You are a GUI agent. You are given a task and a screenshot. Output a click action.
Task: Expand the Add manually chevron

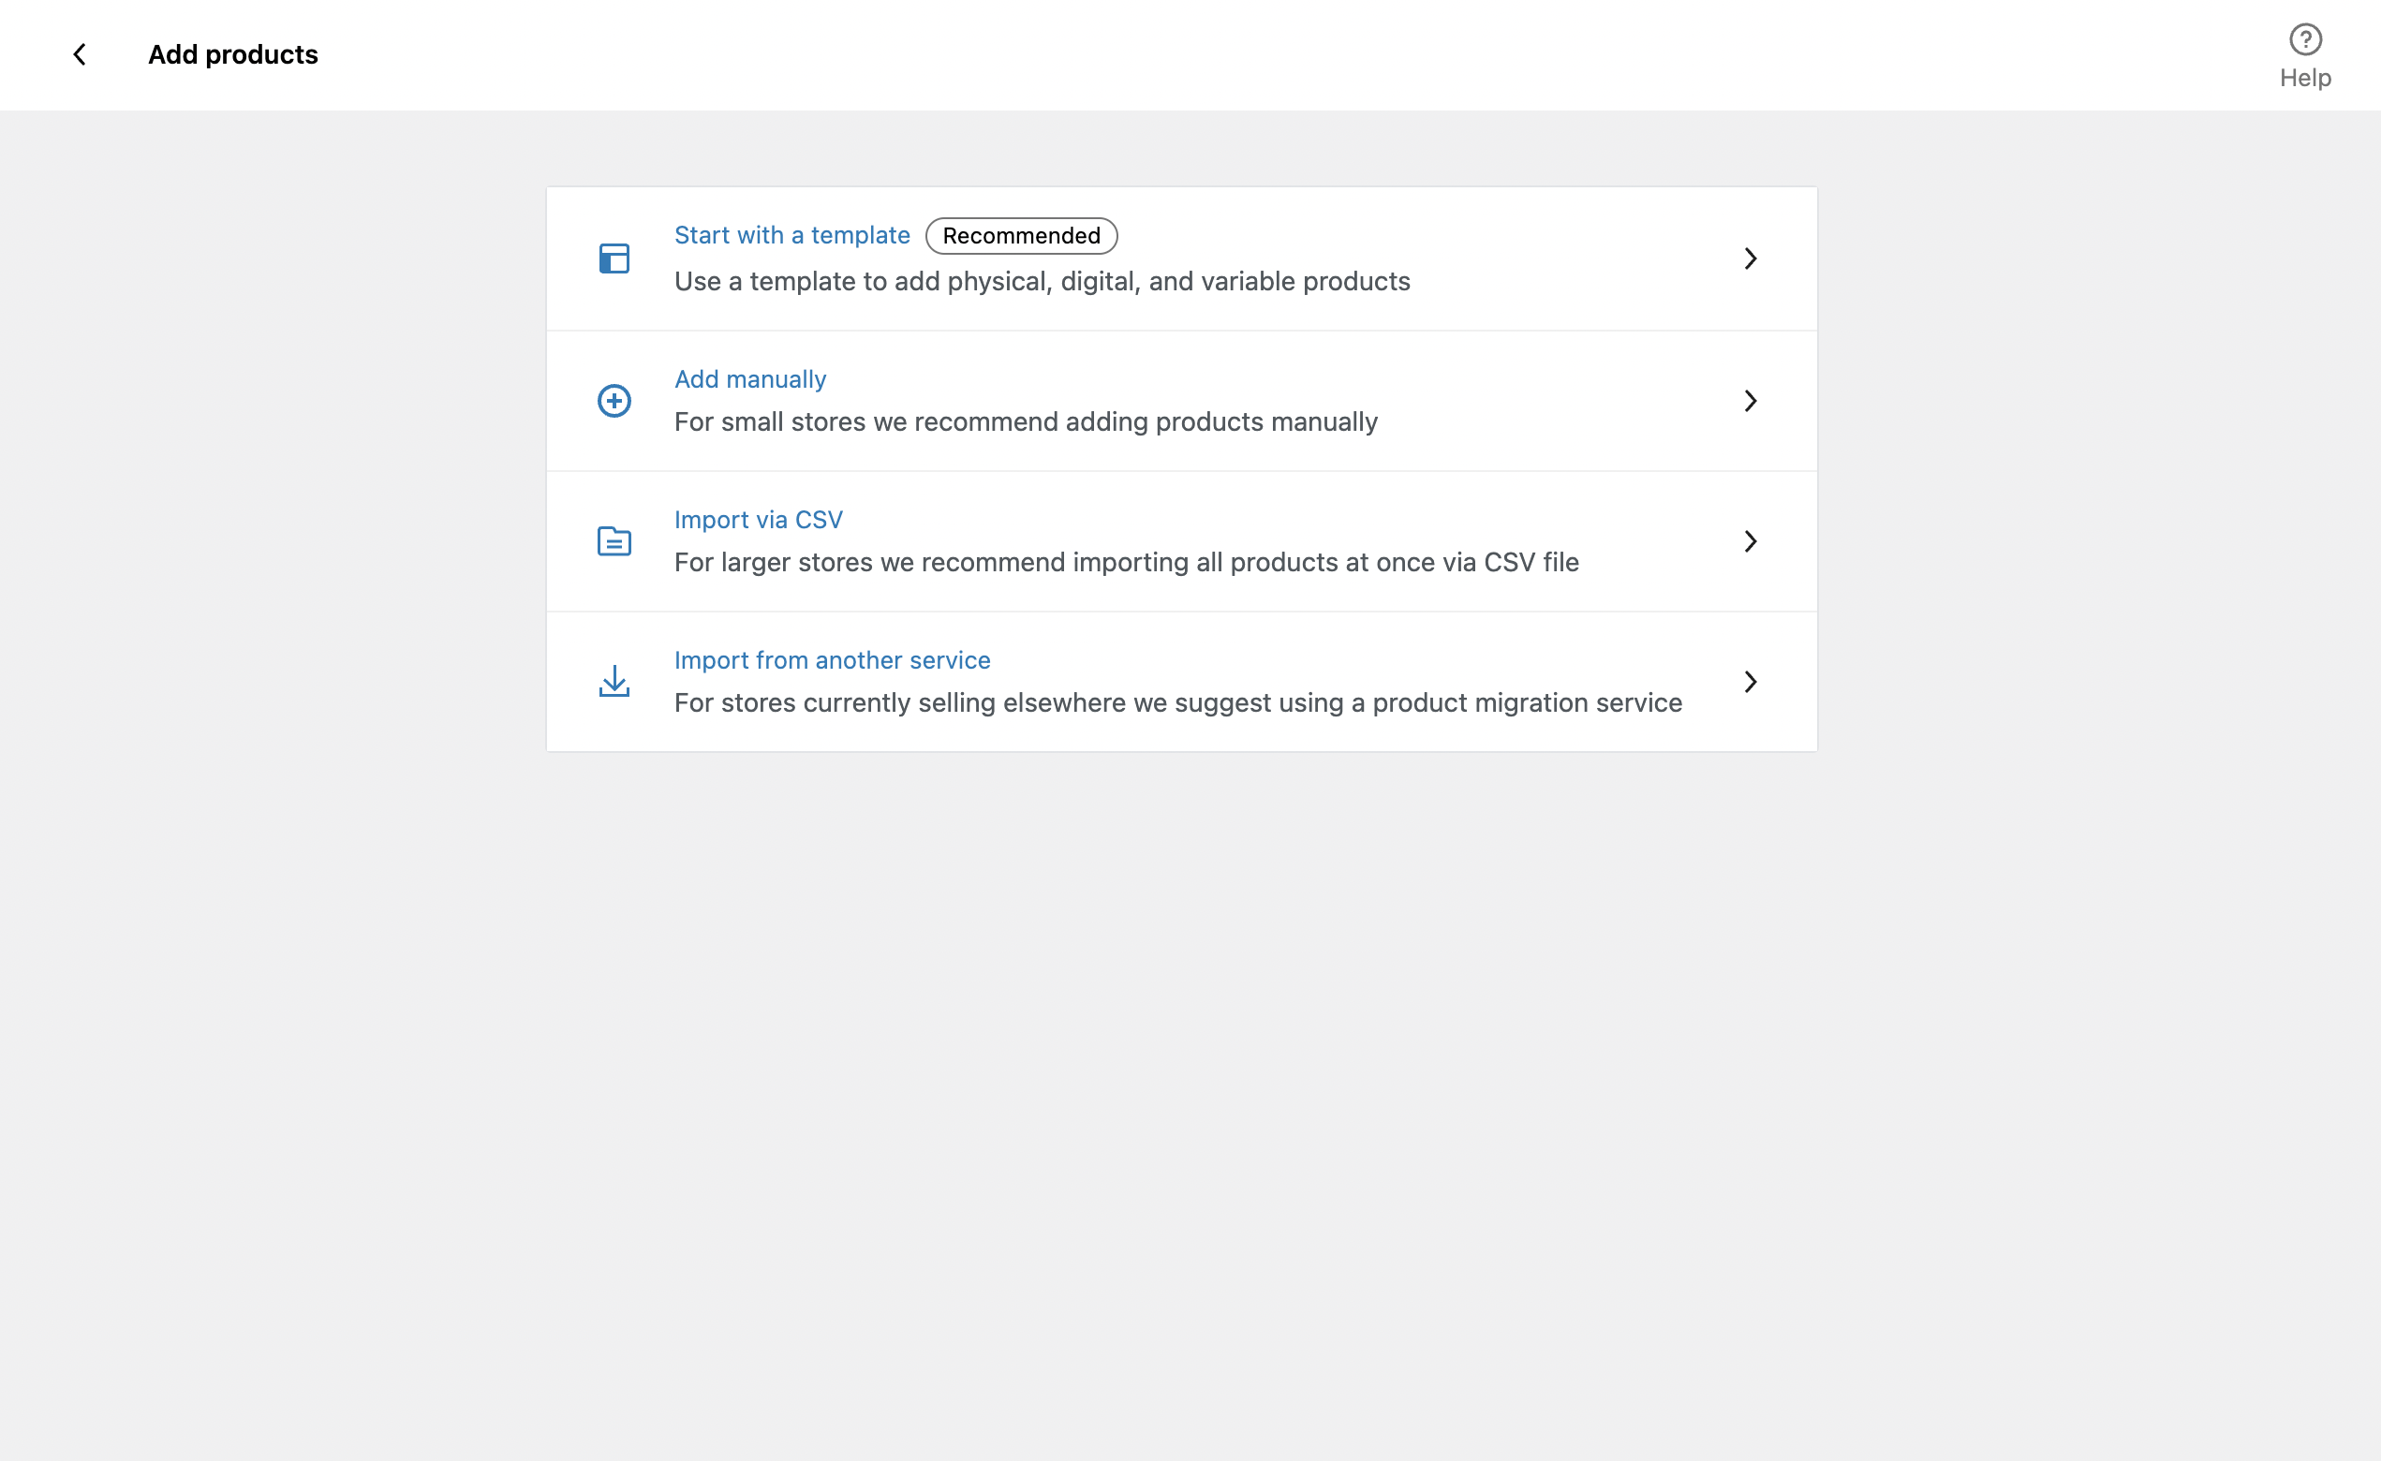(x=1750, y=401)
